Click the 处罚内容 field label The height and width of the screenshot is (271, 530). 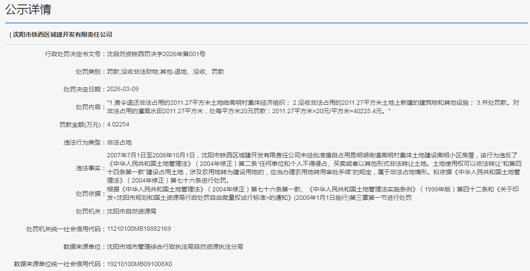tap(89, 107)
